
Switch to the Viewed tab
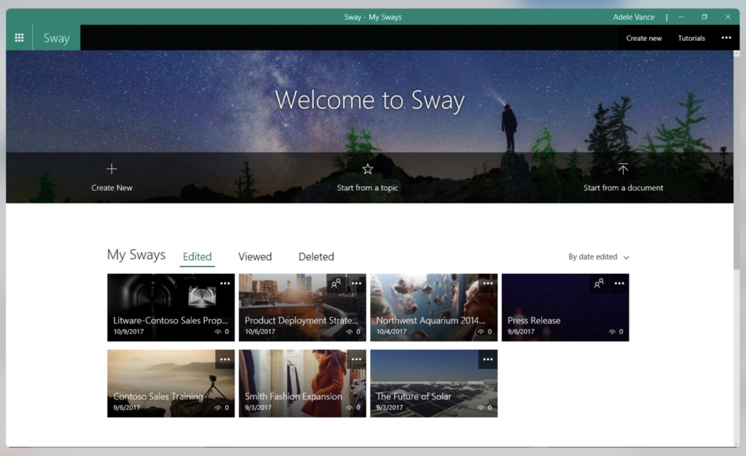point(255,256)
